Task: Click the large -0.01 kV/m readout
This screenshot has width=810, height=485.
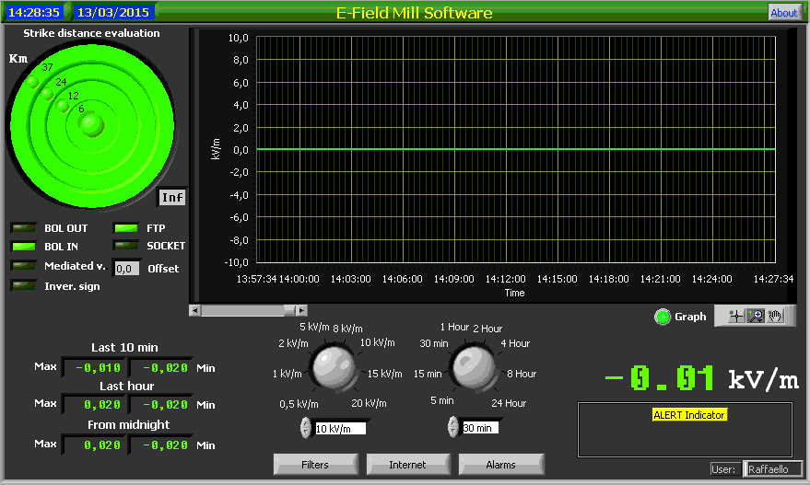Action: 701,379
